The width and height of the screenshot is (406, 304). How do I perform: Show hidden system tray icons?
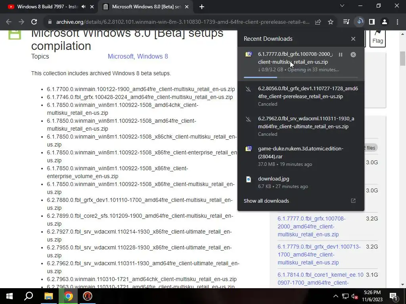click(335, 296)
